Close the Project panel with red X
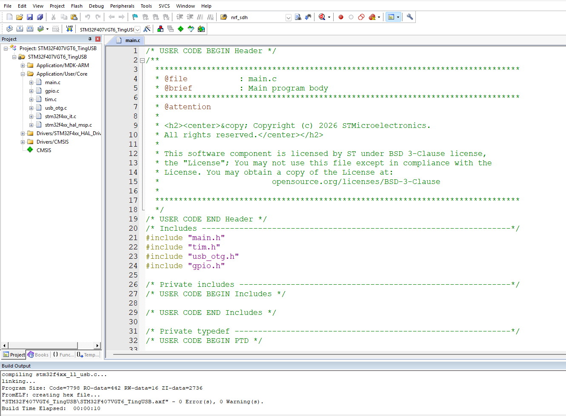 coord(97,39)
